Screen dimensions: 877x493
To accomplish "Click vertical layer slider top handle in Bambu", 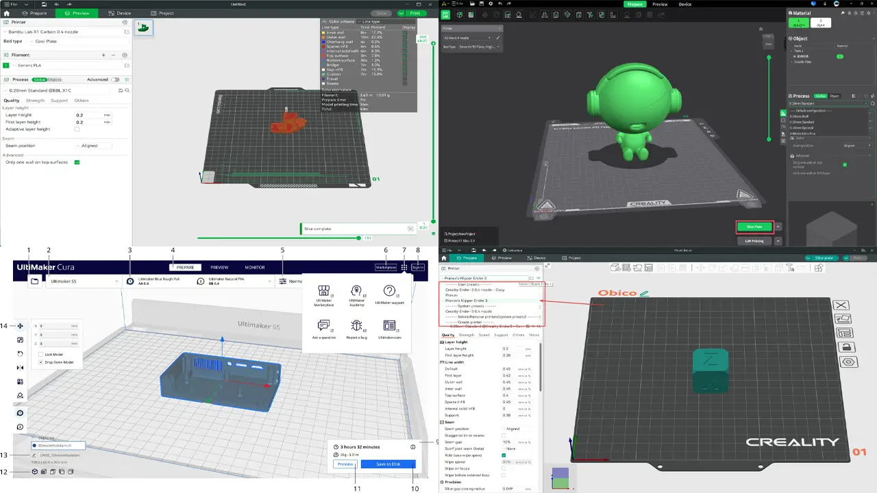I will [x=433, y=42].
